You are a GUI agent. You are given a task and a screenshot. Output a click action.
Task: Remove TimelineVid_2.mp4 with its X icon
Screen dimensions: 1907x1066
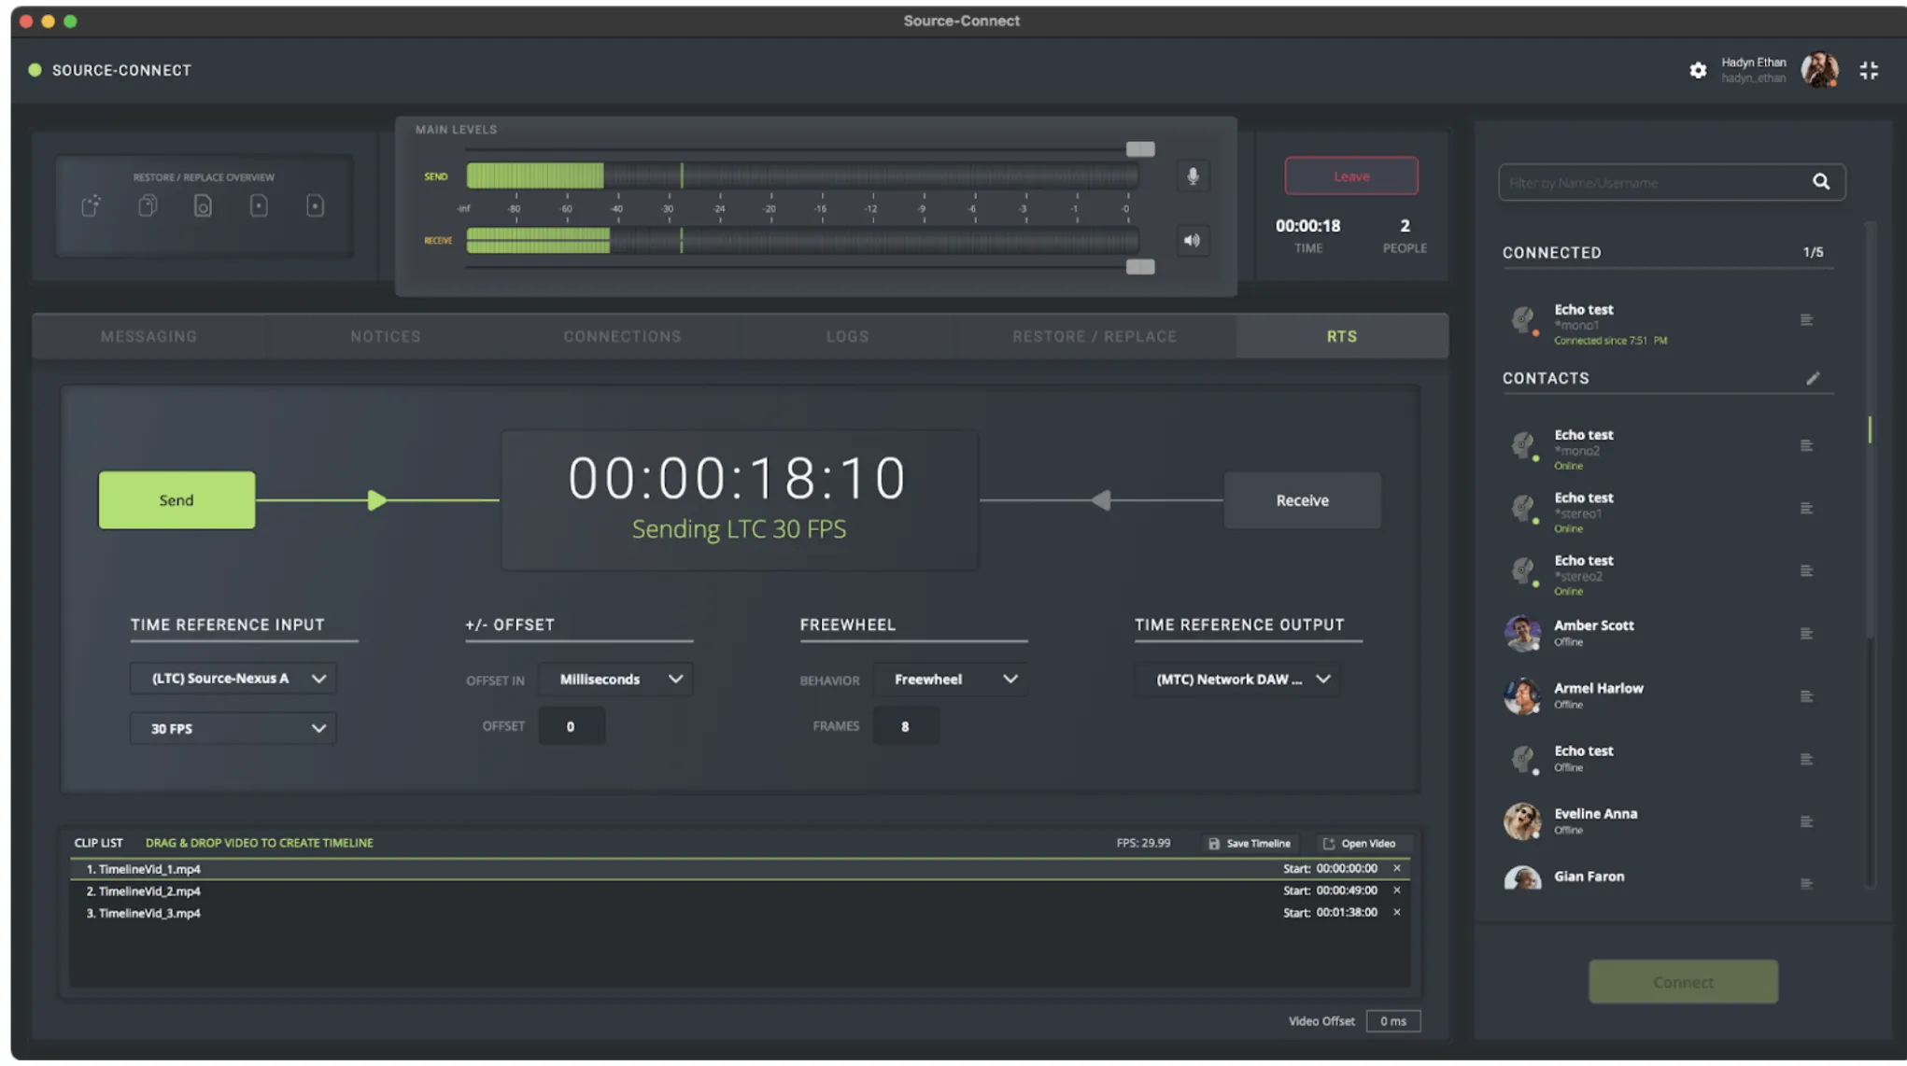click(x=1397, y=891)
